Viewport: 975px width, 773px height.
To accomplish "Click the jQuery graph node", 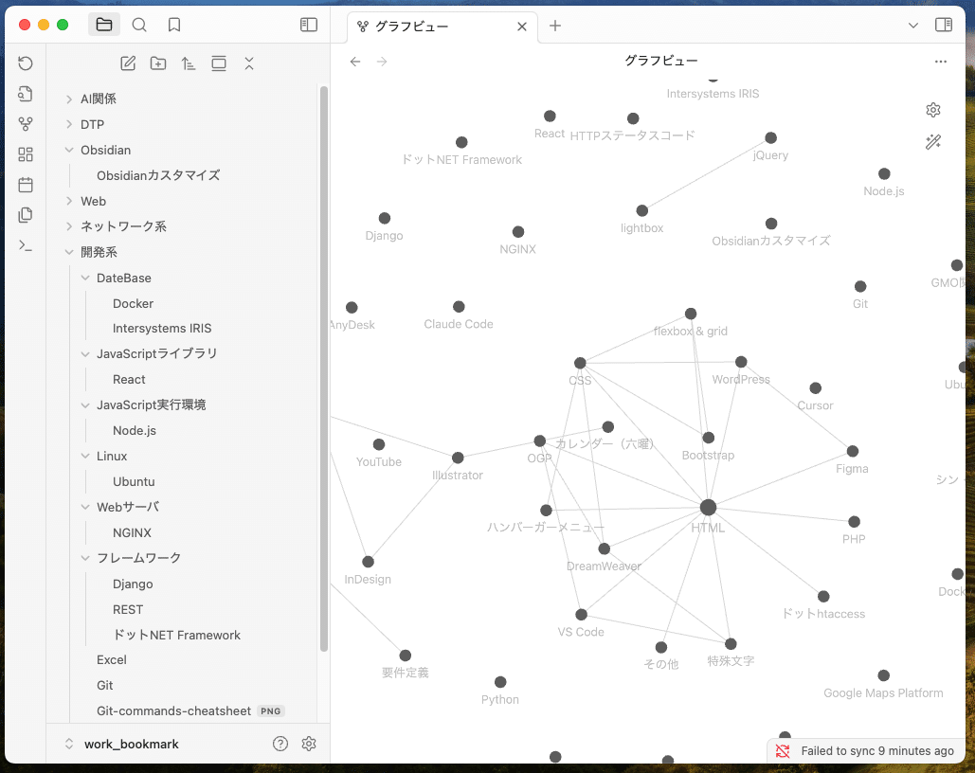I will click(x=771, y=138).
